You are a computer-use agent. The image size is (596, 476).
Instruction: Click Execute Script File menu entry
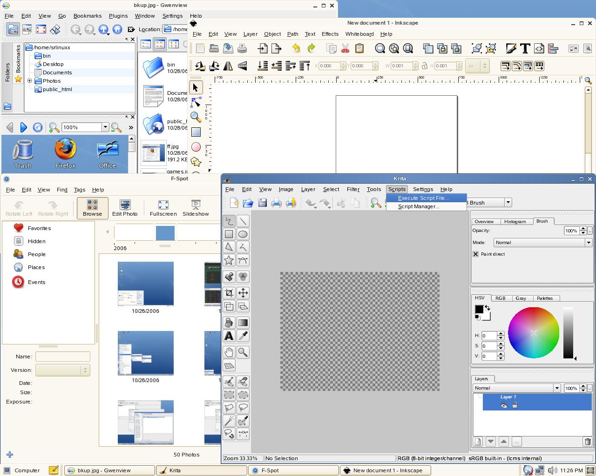[x=426, y=198]
